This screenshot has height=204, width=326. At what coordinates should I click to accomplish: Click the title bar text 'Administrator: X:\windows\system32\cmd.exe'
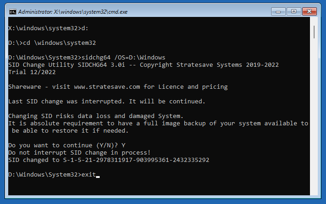point(73,12)
